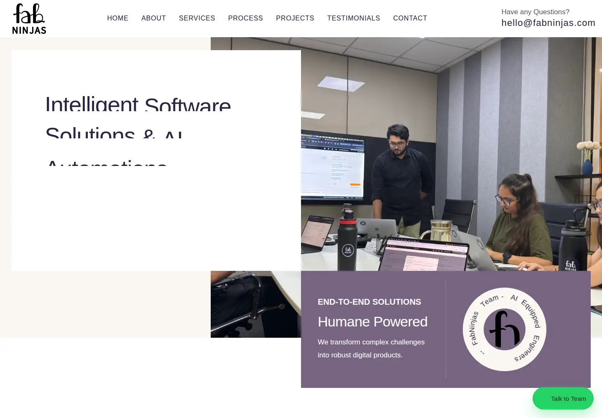This screenshot has height=418, width=602.
Task: Open the Services menu item
Action: (x=197, y=18)
